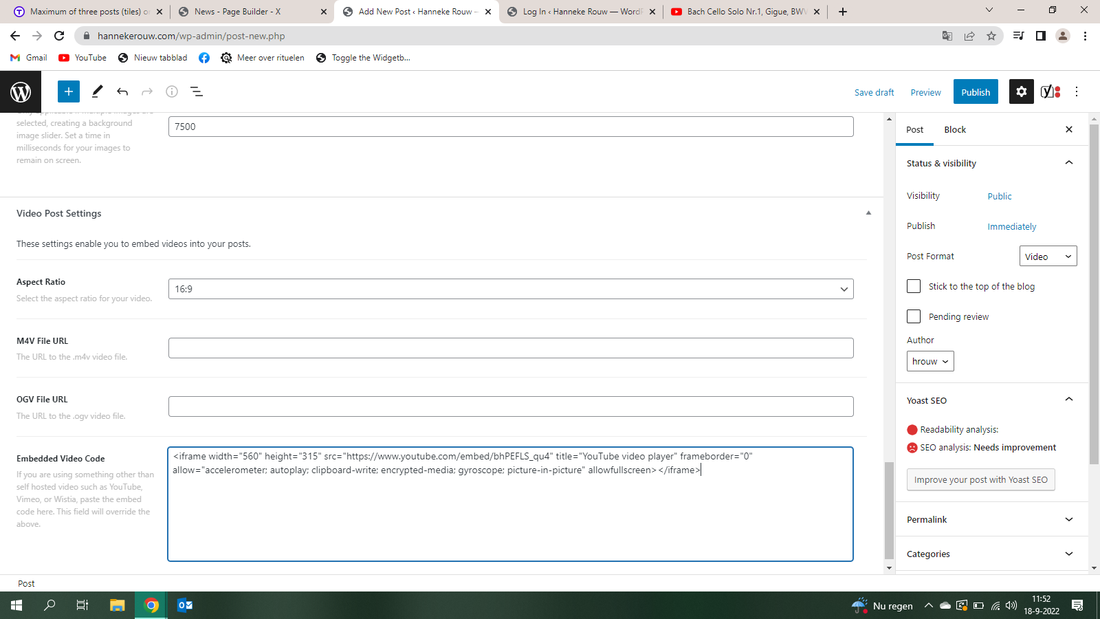
Task: Open the Yoast SEO panel icon
Action: point(1050,91)
